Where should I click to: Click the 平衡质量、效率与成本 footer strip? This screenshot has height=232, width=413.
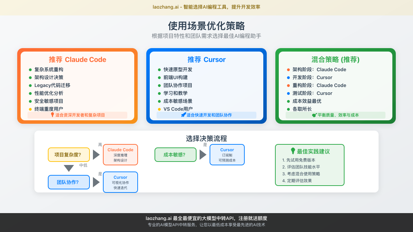click(x=336, y=115)
